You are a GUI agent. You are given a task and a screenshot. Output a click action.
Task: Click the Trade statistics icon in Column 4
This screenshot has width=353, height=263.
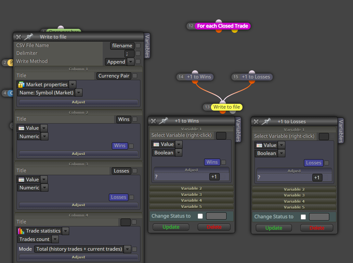21,231
